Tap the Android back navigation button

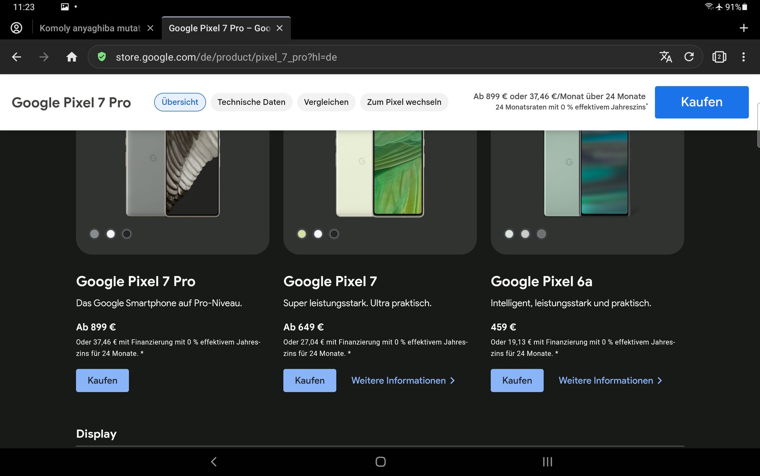(214, 462)
